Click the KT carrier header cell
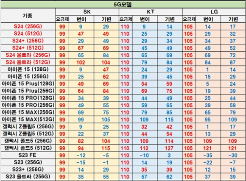The height and width of the screenshot is (181, 246). coord(151,12)
